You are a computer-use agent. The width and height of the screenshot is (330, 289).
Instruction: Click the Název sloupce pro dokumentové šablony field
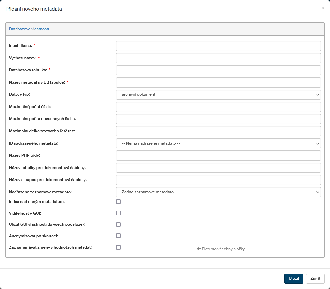pos(218,180)
